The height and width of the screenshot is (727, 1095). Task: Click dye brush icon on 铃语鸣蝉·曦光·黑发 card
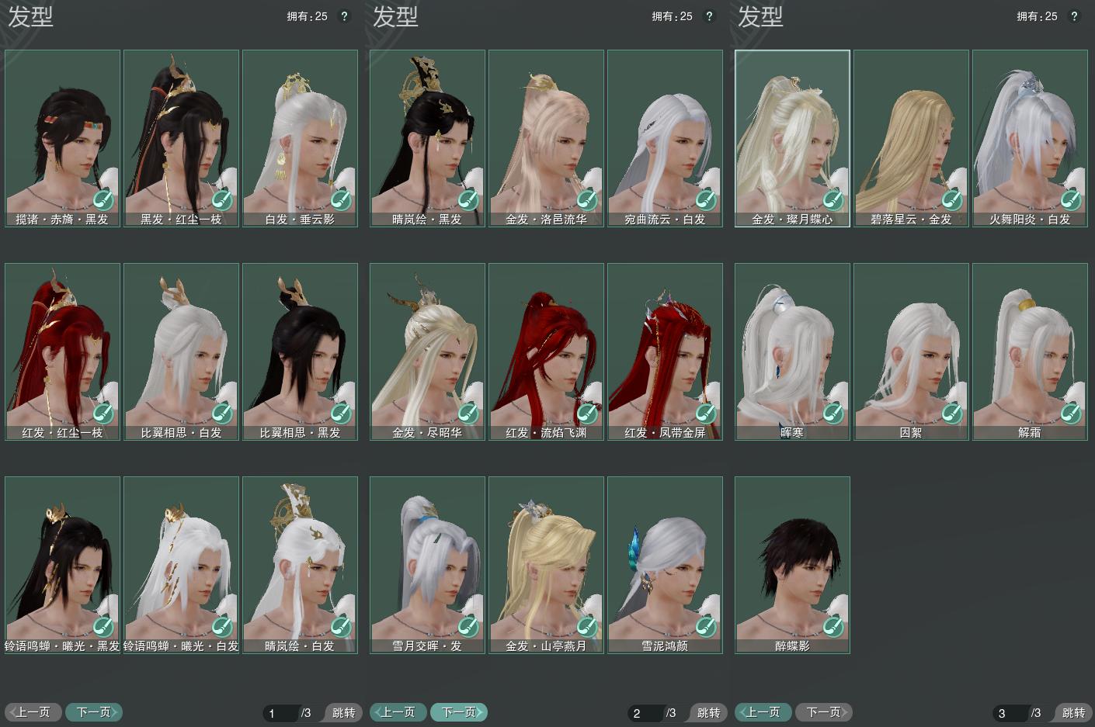[103, 626]
